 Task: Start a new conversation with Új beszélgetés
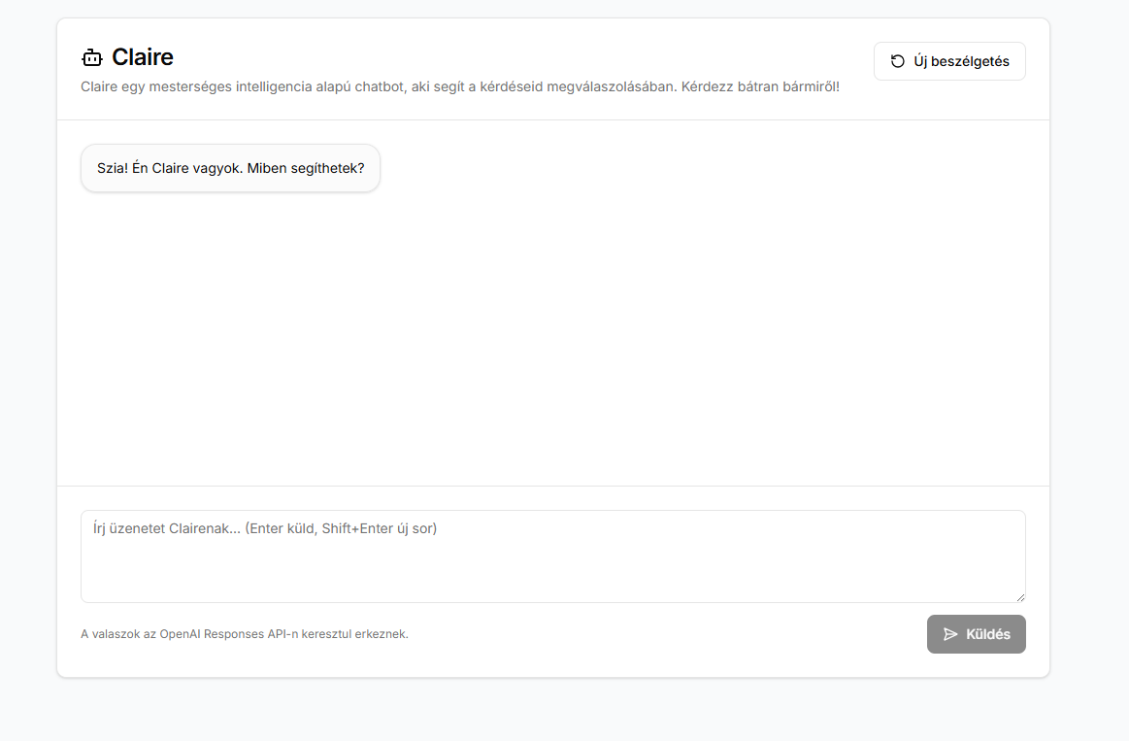point(949,60)
